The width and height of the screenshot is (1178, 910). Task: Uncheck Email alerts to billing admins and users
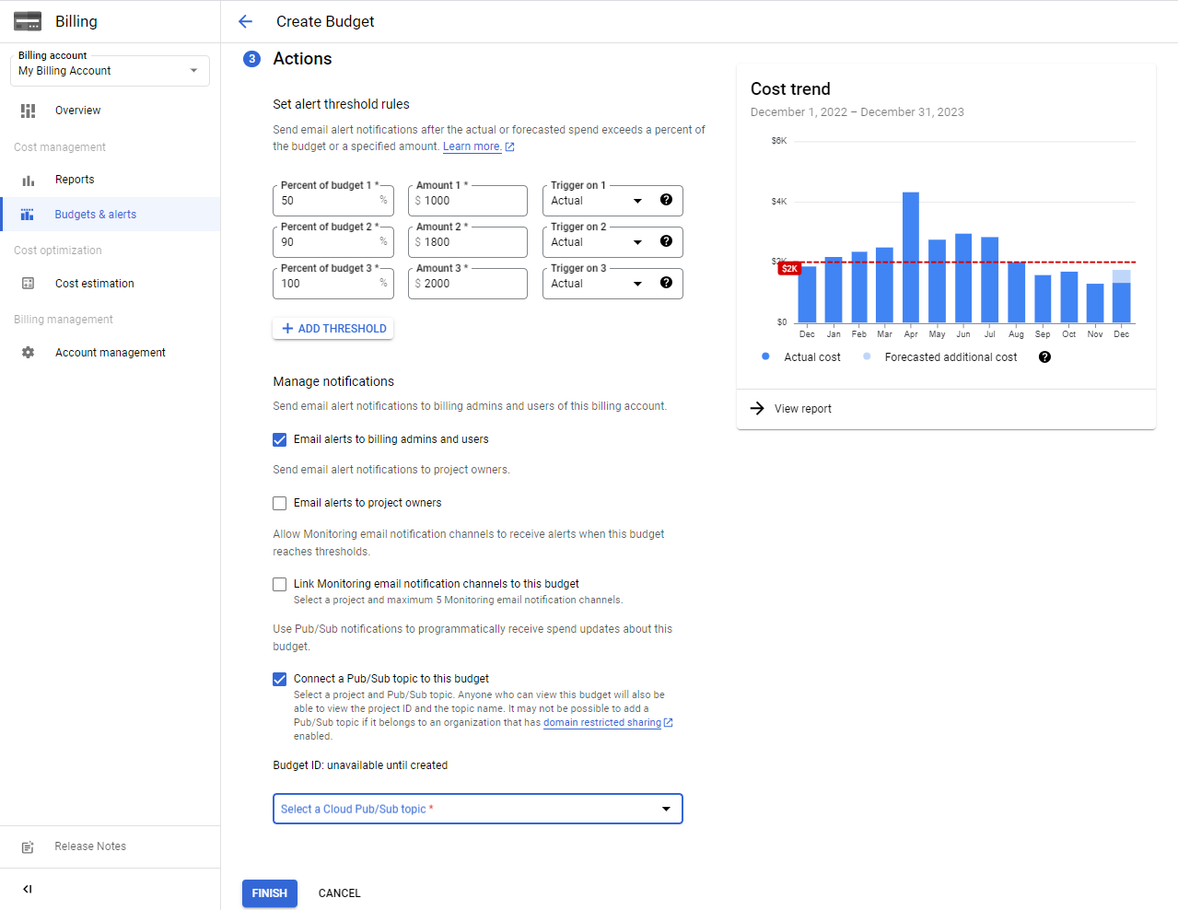280,440
